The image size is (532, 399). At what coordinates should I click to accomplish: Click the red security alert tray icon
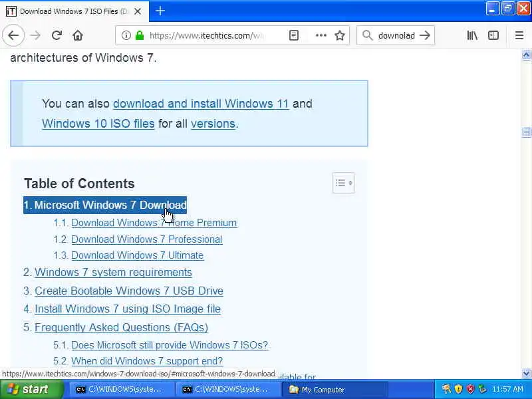pos(470,389)
